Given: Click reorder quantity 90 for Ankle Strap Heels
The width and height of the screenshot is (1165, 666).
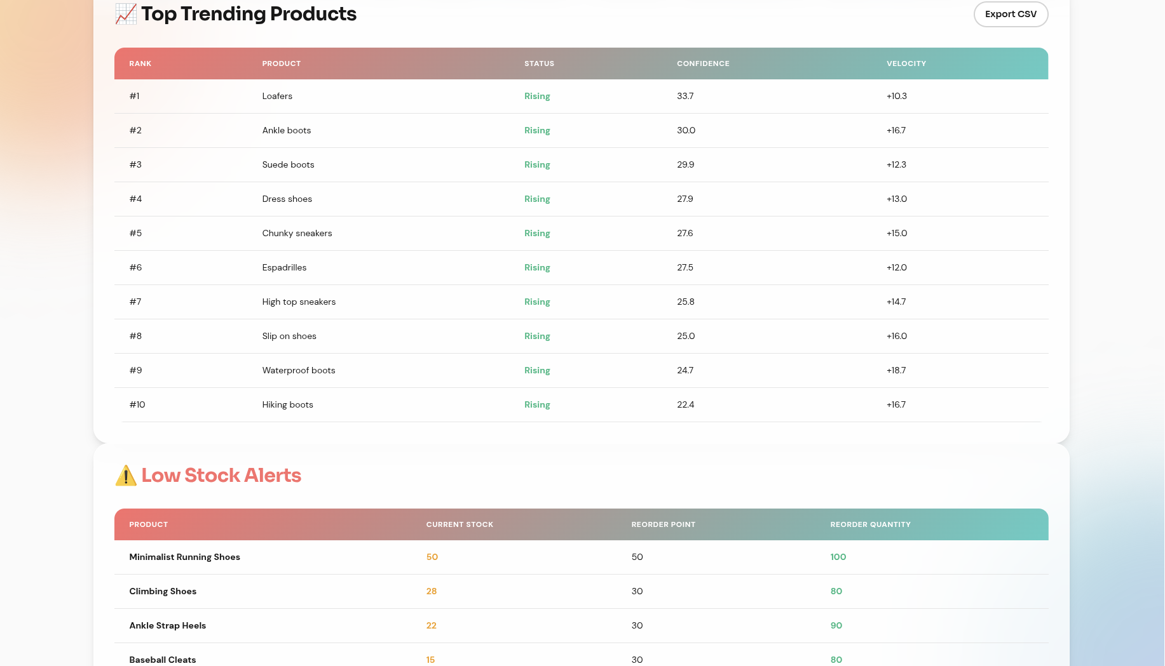Looking at the screenshot, I should click(836, 626).
